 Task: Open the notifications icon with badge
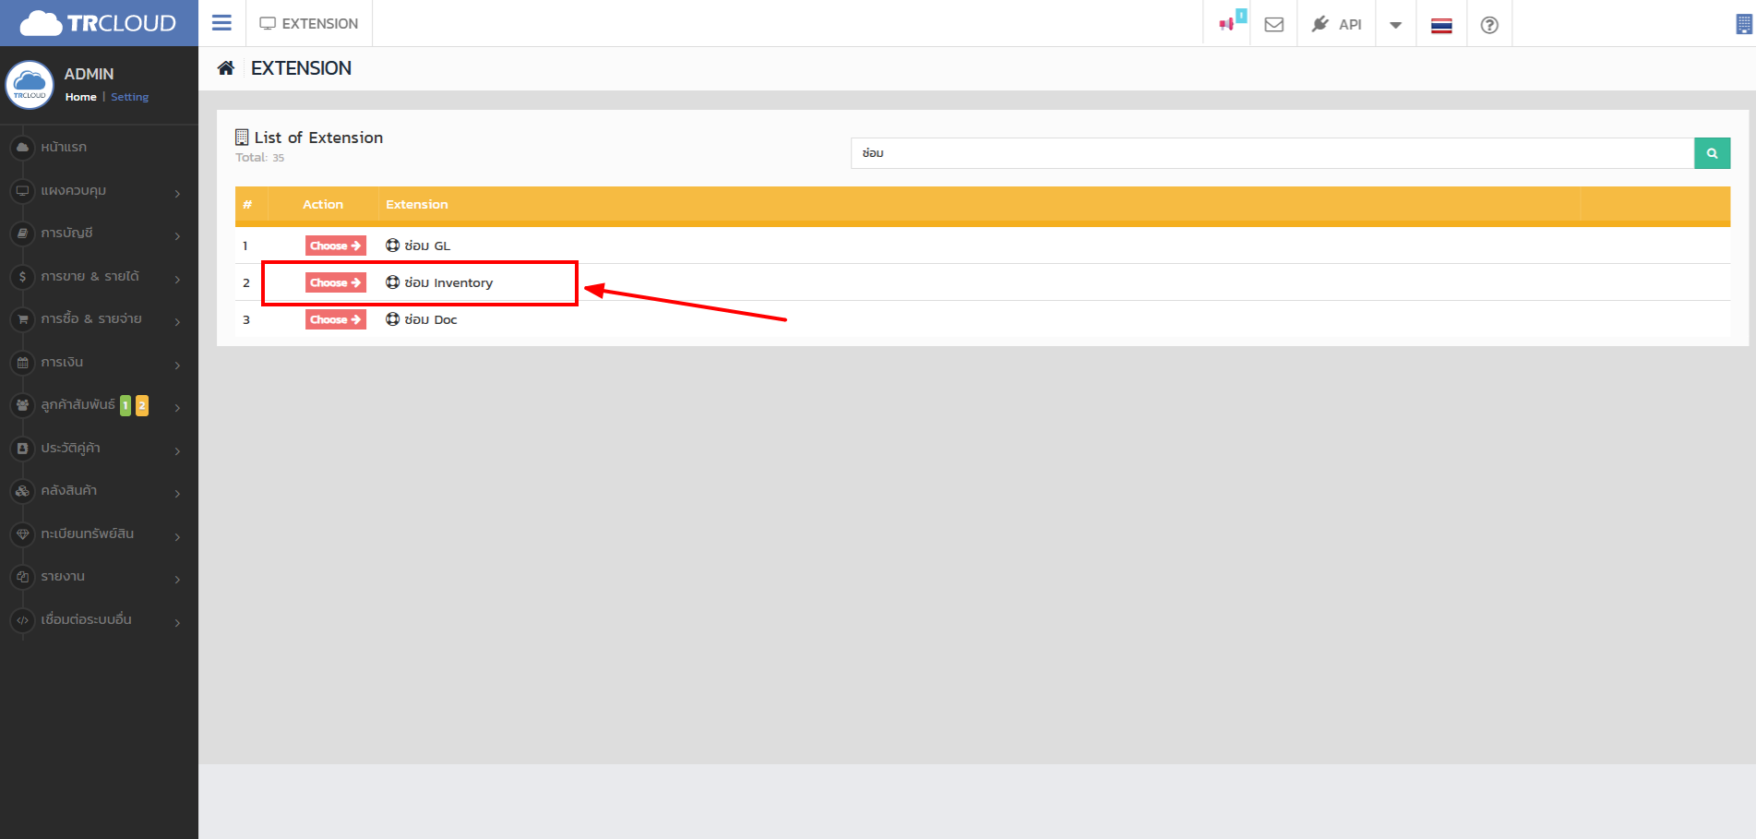coord(1228,23)
